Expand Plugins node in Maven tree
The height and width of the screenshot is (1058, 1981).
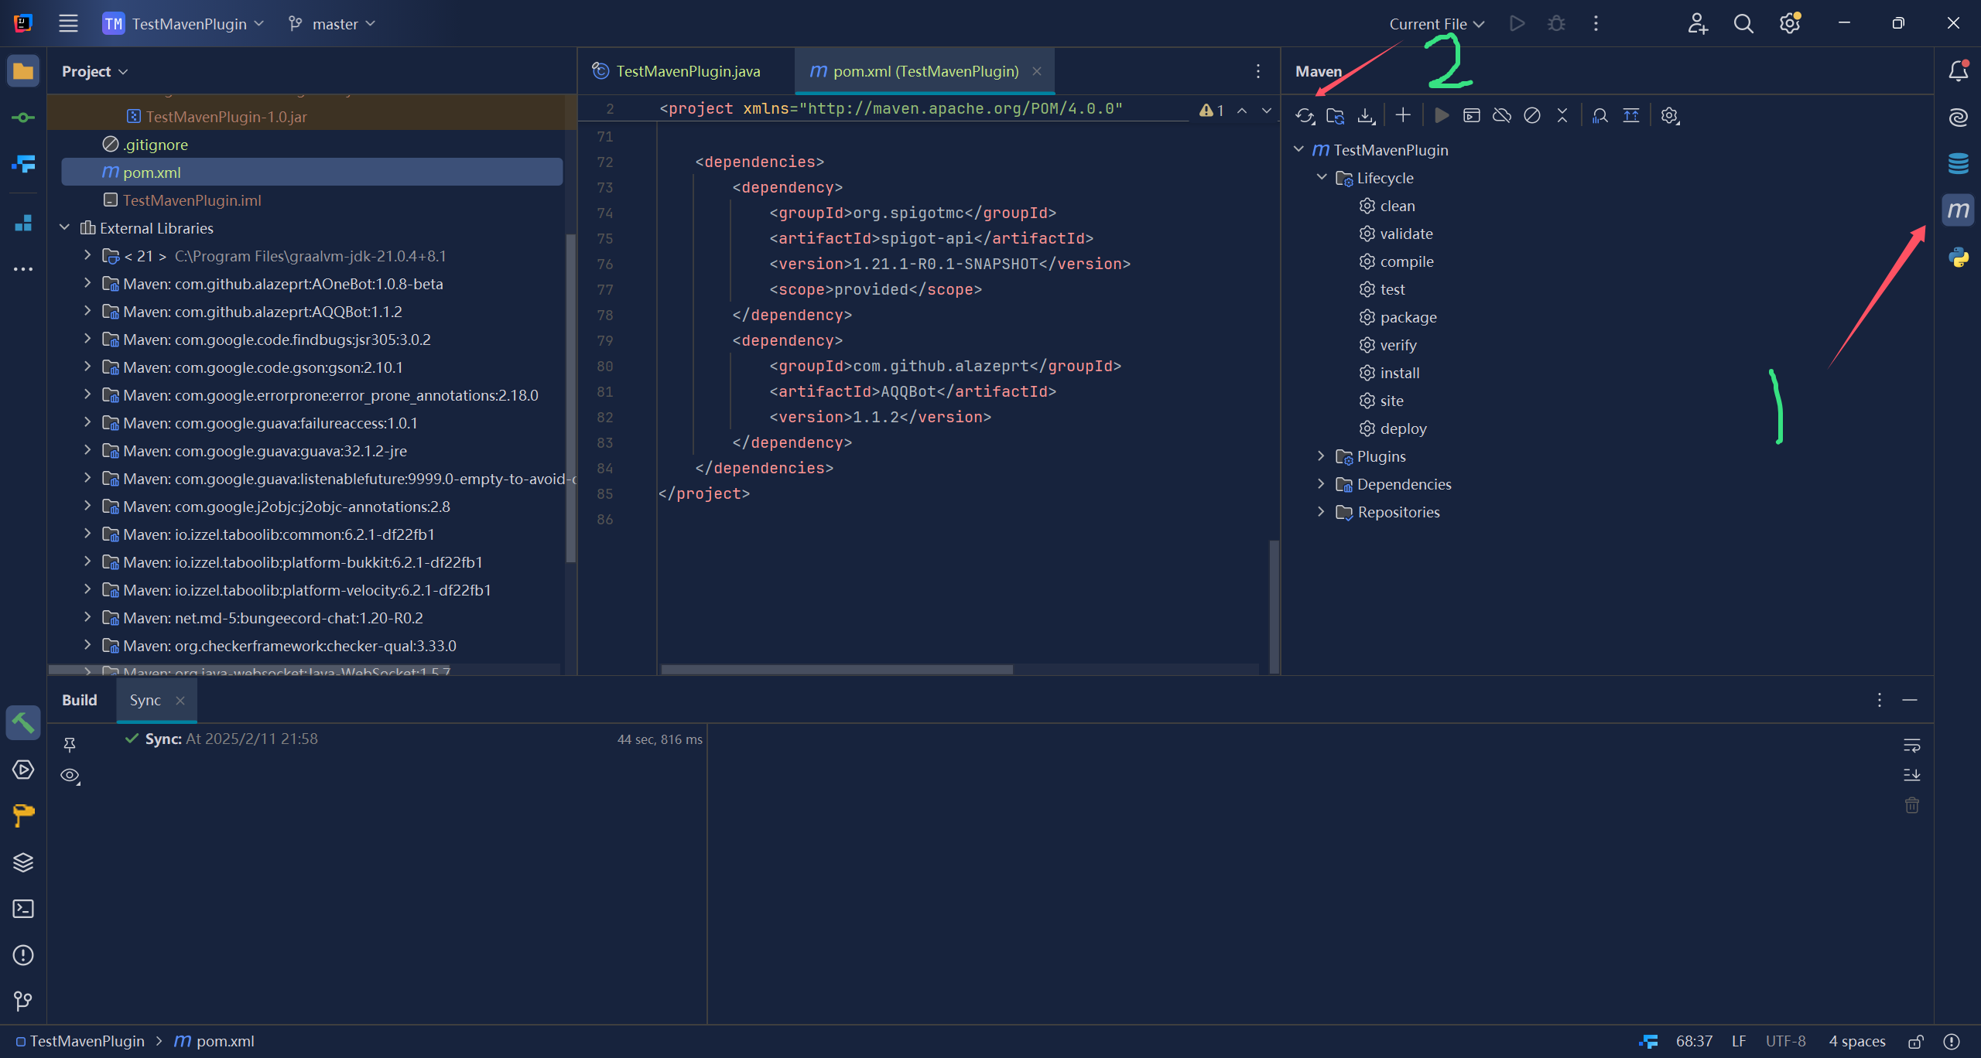(x=1322, y=456)
